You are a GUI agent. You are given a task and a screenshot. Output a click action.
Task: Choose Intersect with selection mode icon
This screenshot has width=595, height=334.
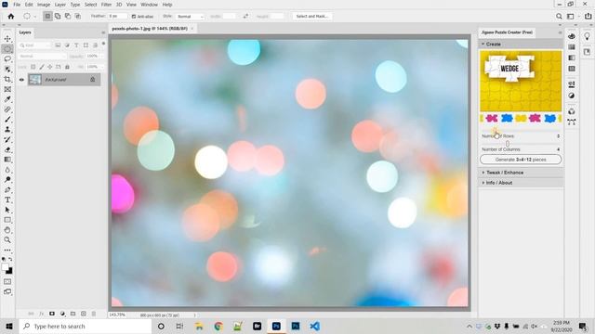point(78,17)
